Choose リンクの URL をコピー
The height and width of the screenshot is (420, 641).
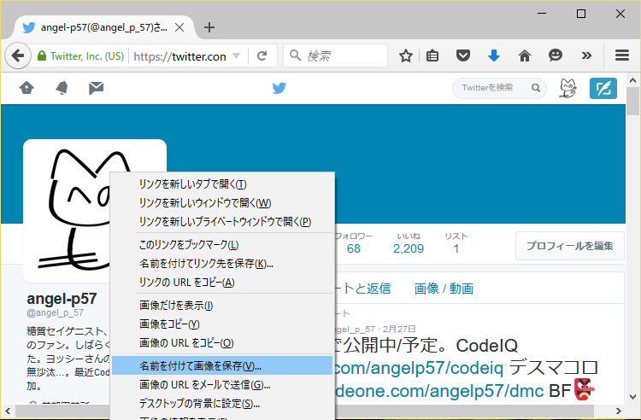(x=222, y=282)
